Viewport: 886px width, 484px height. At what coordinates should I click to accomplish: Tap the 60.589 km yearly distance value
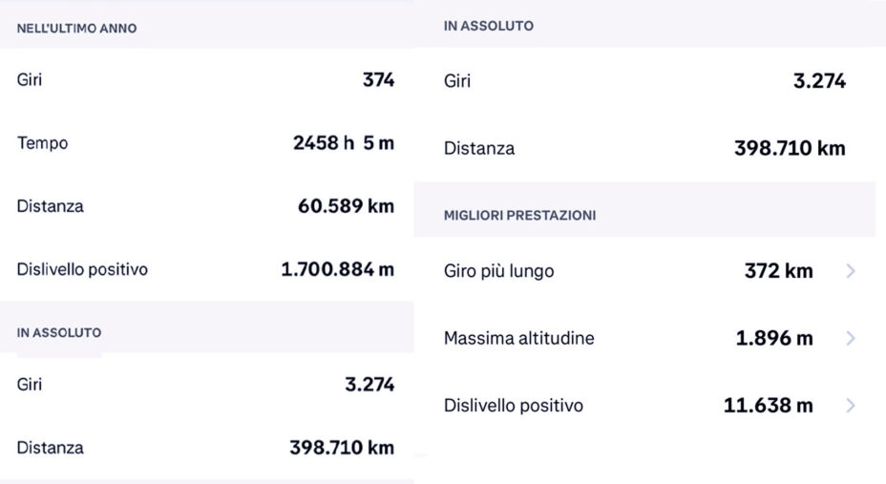coord(346,206)
